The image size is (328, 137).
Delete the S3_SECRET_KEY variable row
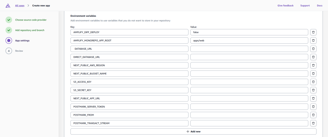pyautogui.click(x=313, y=90)
